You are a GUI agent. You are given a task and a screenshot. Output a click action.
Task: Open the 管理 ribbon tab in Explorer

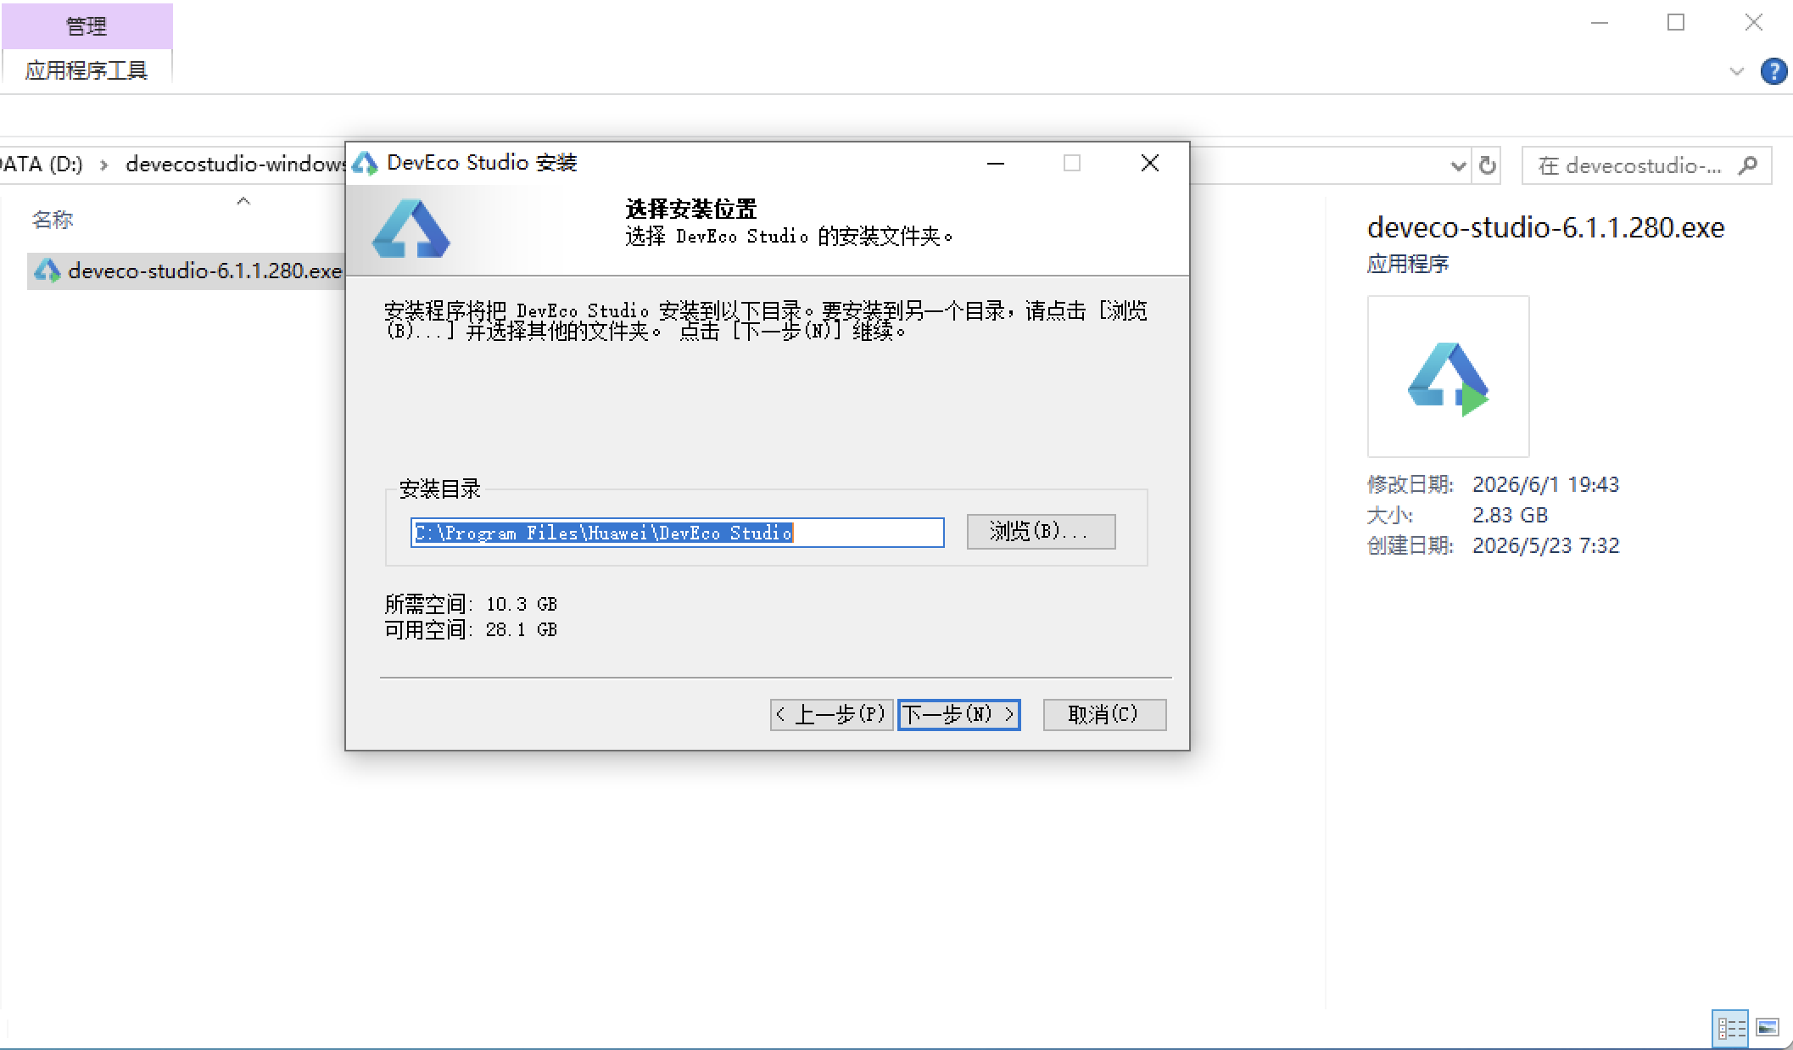(x=87, y=26)
